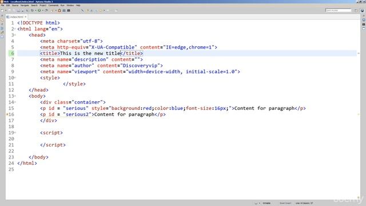Click the closing </head> tag

click(38, 90)
